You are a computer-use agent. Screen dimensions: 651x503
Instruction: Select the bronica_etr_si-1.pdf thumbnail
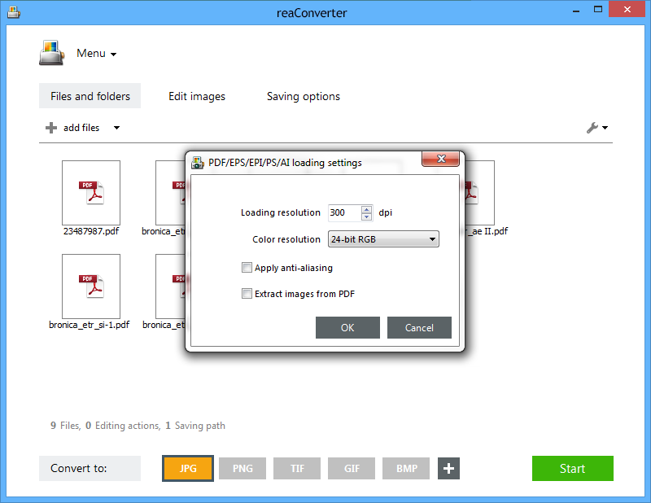tap(91, 286)
